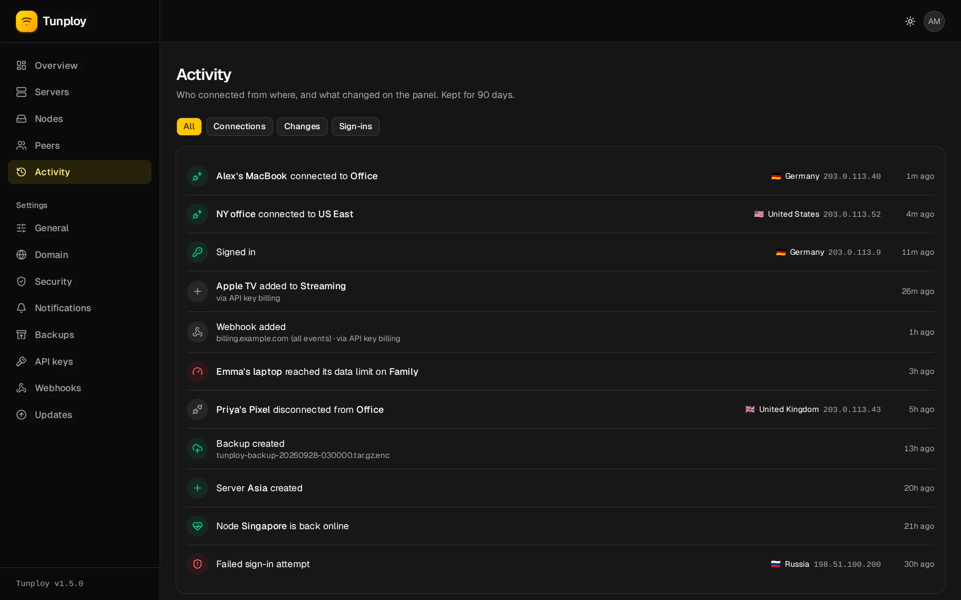
Task: Go to API keys
Action: click(80, 362)
